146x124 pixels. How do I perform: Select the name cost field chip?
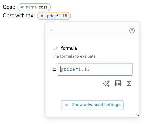[34, 7]
